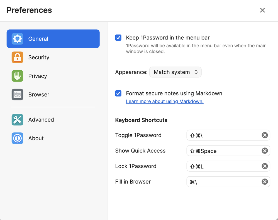
Task: Clear the Show Quick Access shortcut
Action: pyautogui.click(x=265, y=151)
